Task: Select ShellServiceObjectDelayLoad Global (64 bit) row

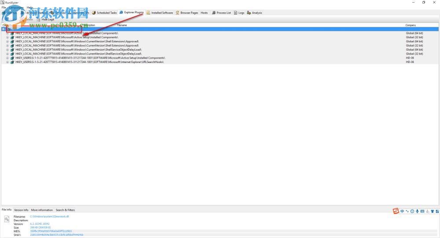Action: tap(220, 50)
